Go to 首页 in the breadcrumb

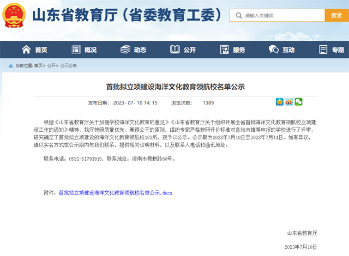(x=38, y=65)
